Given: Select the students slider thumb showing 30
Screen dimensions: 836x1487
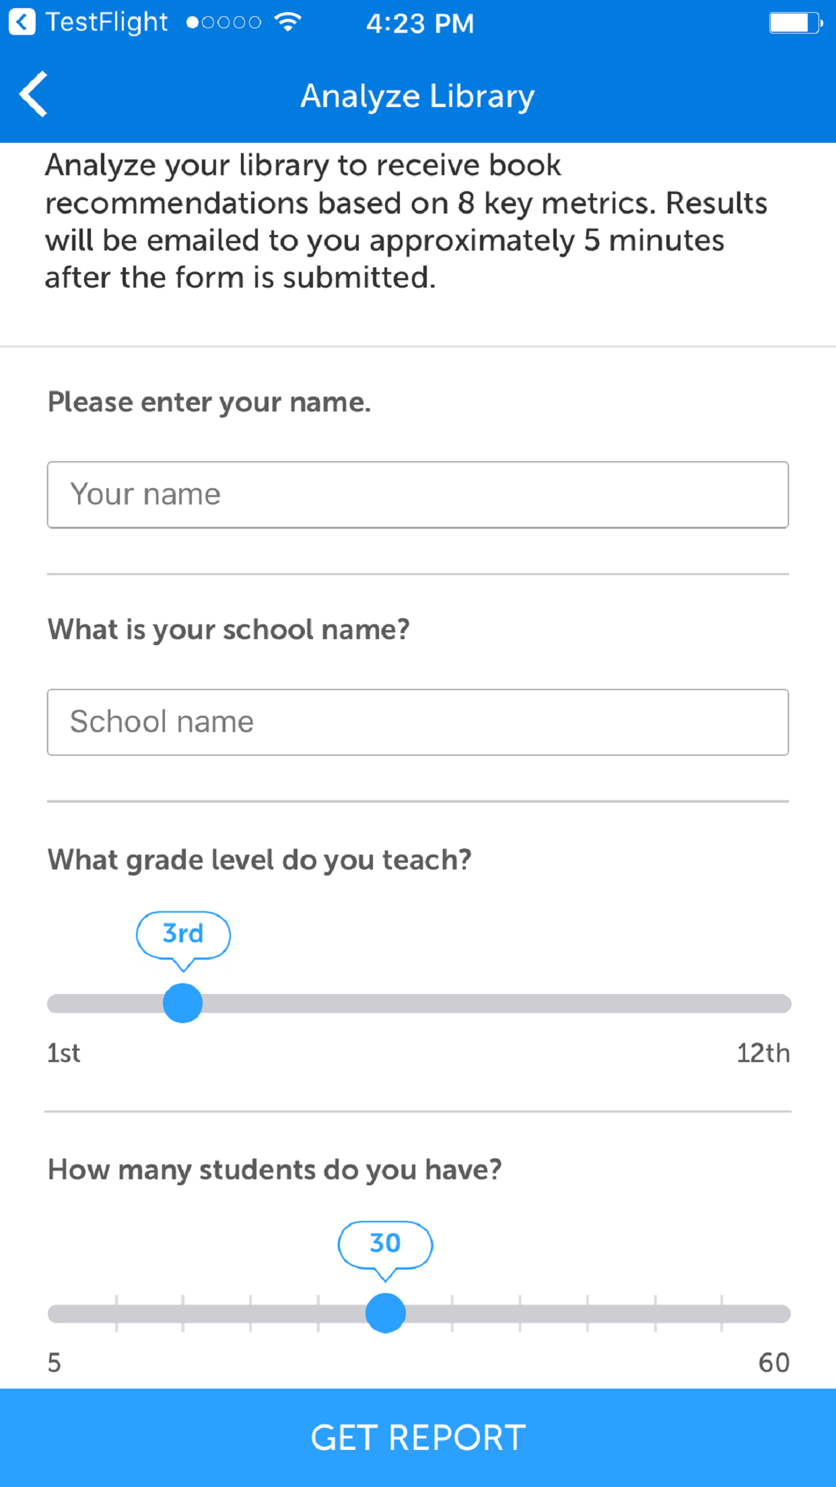Looking at the screenshot, I should (x=384, y=1312).
